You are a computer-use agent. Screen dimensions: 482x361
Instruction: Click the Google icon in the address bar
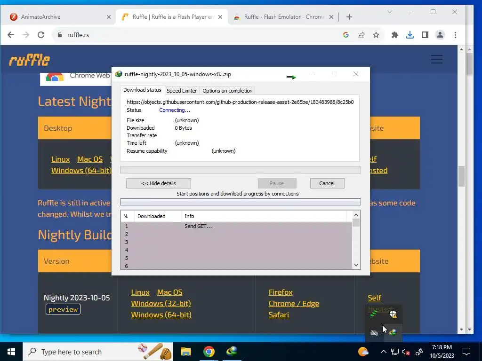tap(346, 35)
